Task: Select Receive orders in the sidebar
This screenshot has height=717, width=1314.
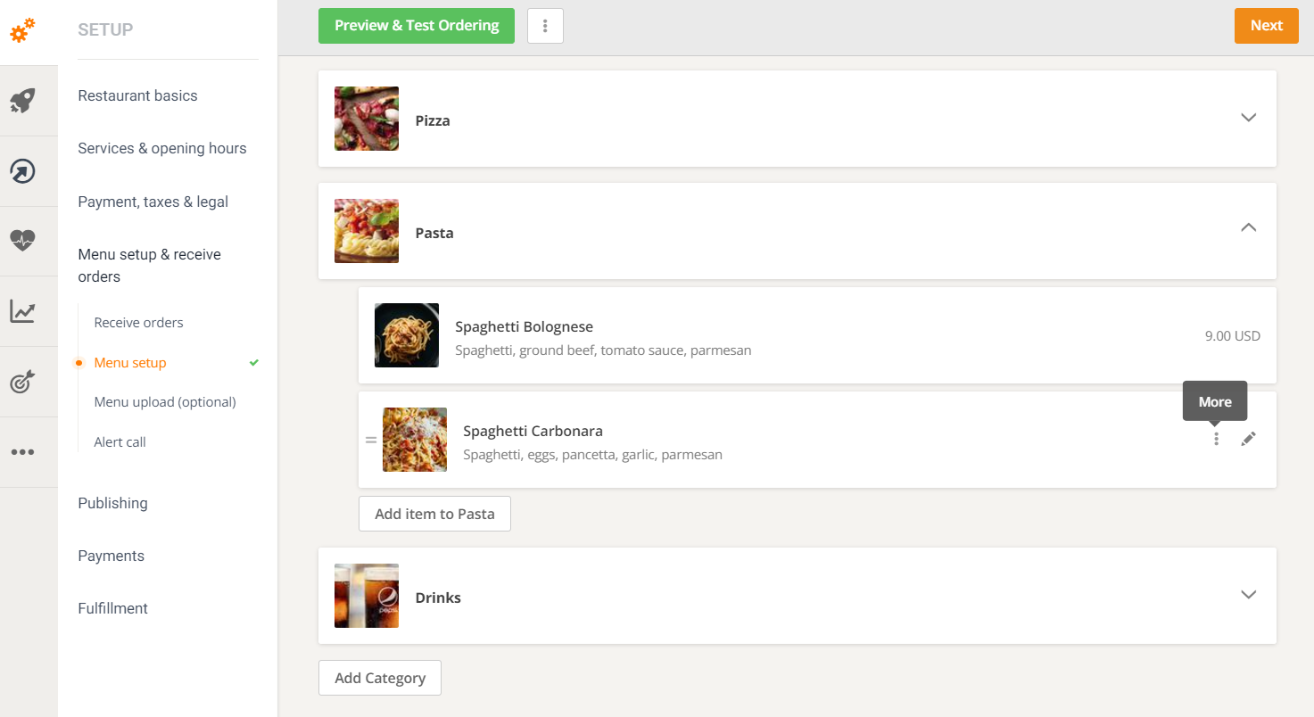Action: click(138, 322)
